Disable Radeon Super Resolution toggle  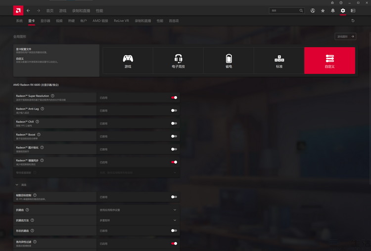click(174, 98)
